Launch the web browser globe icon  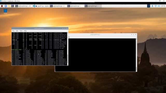pyautogui.click(x=6, y=6)
